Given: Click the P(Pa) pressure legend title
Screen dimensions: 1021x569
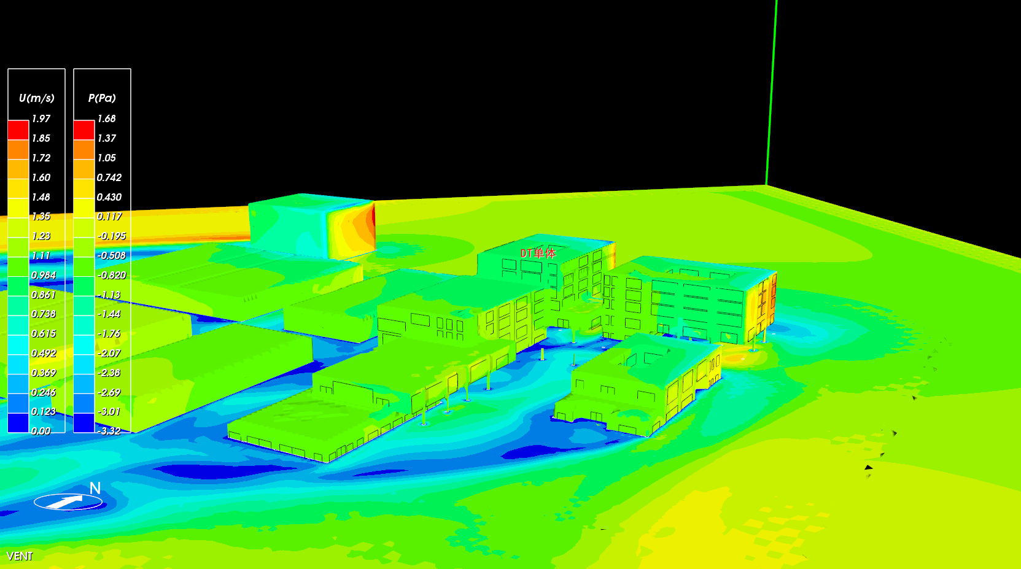Looking at the screenshot, I should click(102, 98).
